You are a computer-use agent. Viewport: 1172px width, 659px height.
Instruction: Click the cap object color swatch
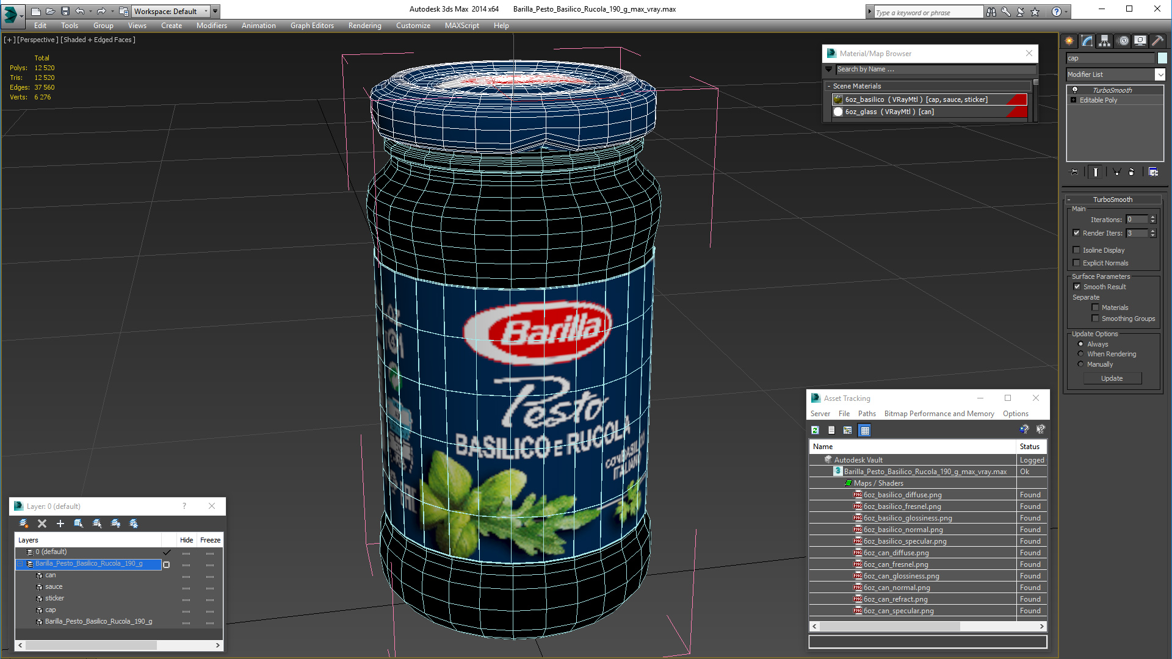coord(1162,58)
